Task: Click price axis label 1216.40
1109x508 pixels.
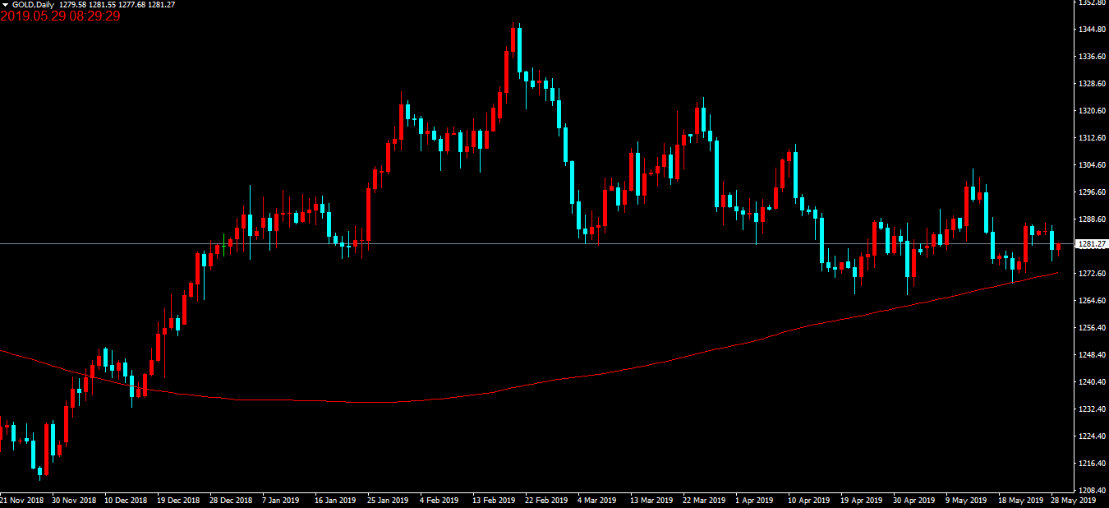Action: point(1093,464)
